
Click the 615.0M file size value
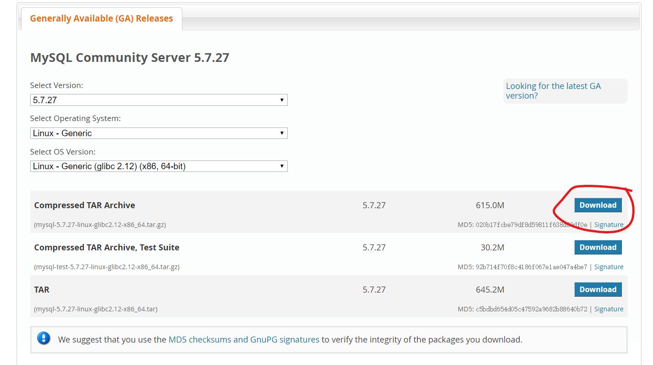pos(490,205)
